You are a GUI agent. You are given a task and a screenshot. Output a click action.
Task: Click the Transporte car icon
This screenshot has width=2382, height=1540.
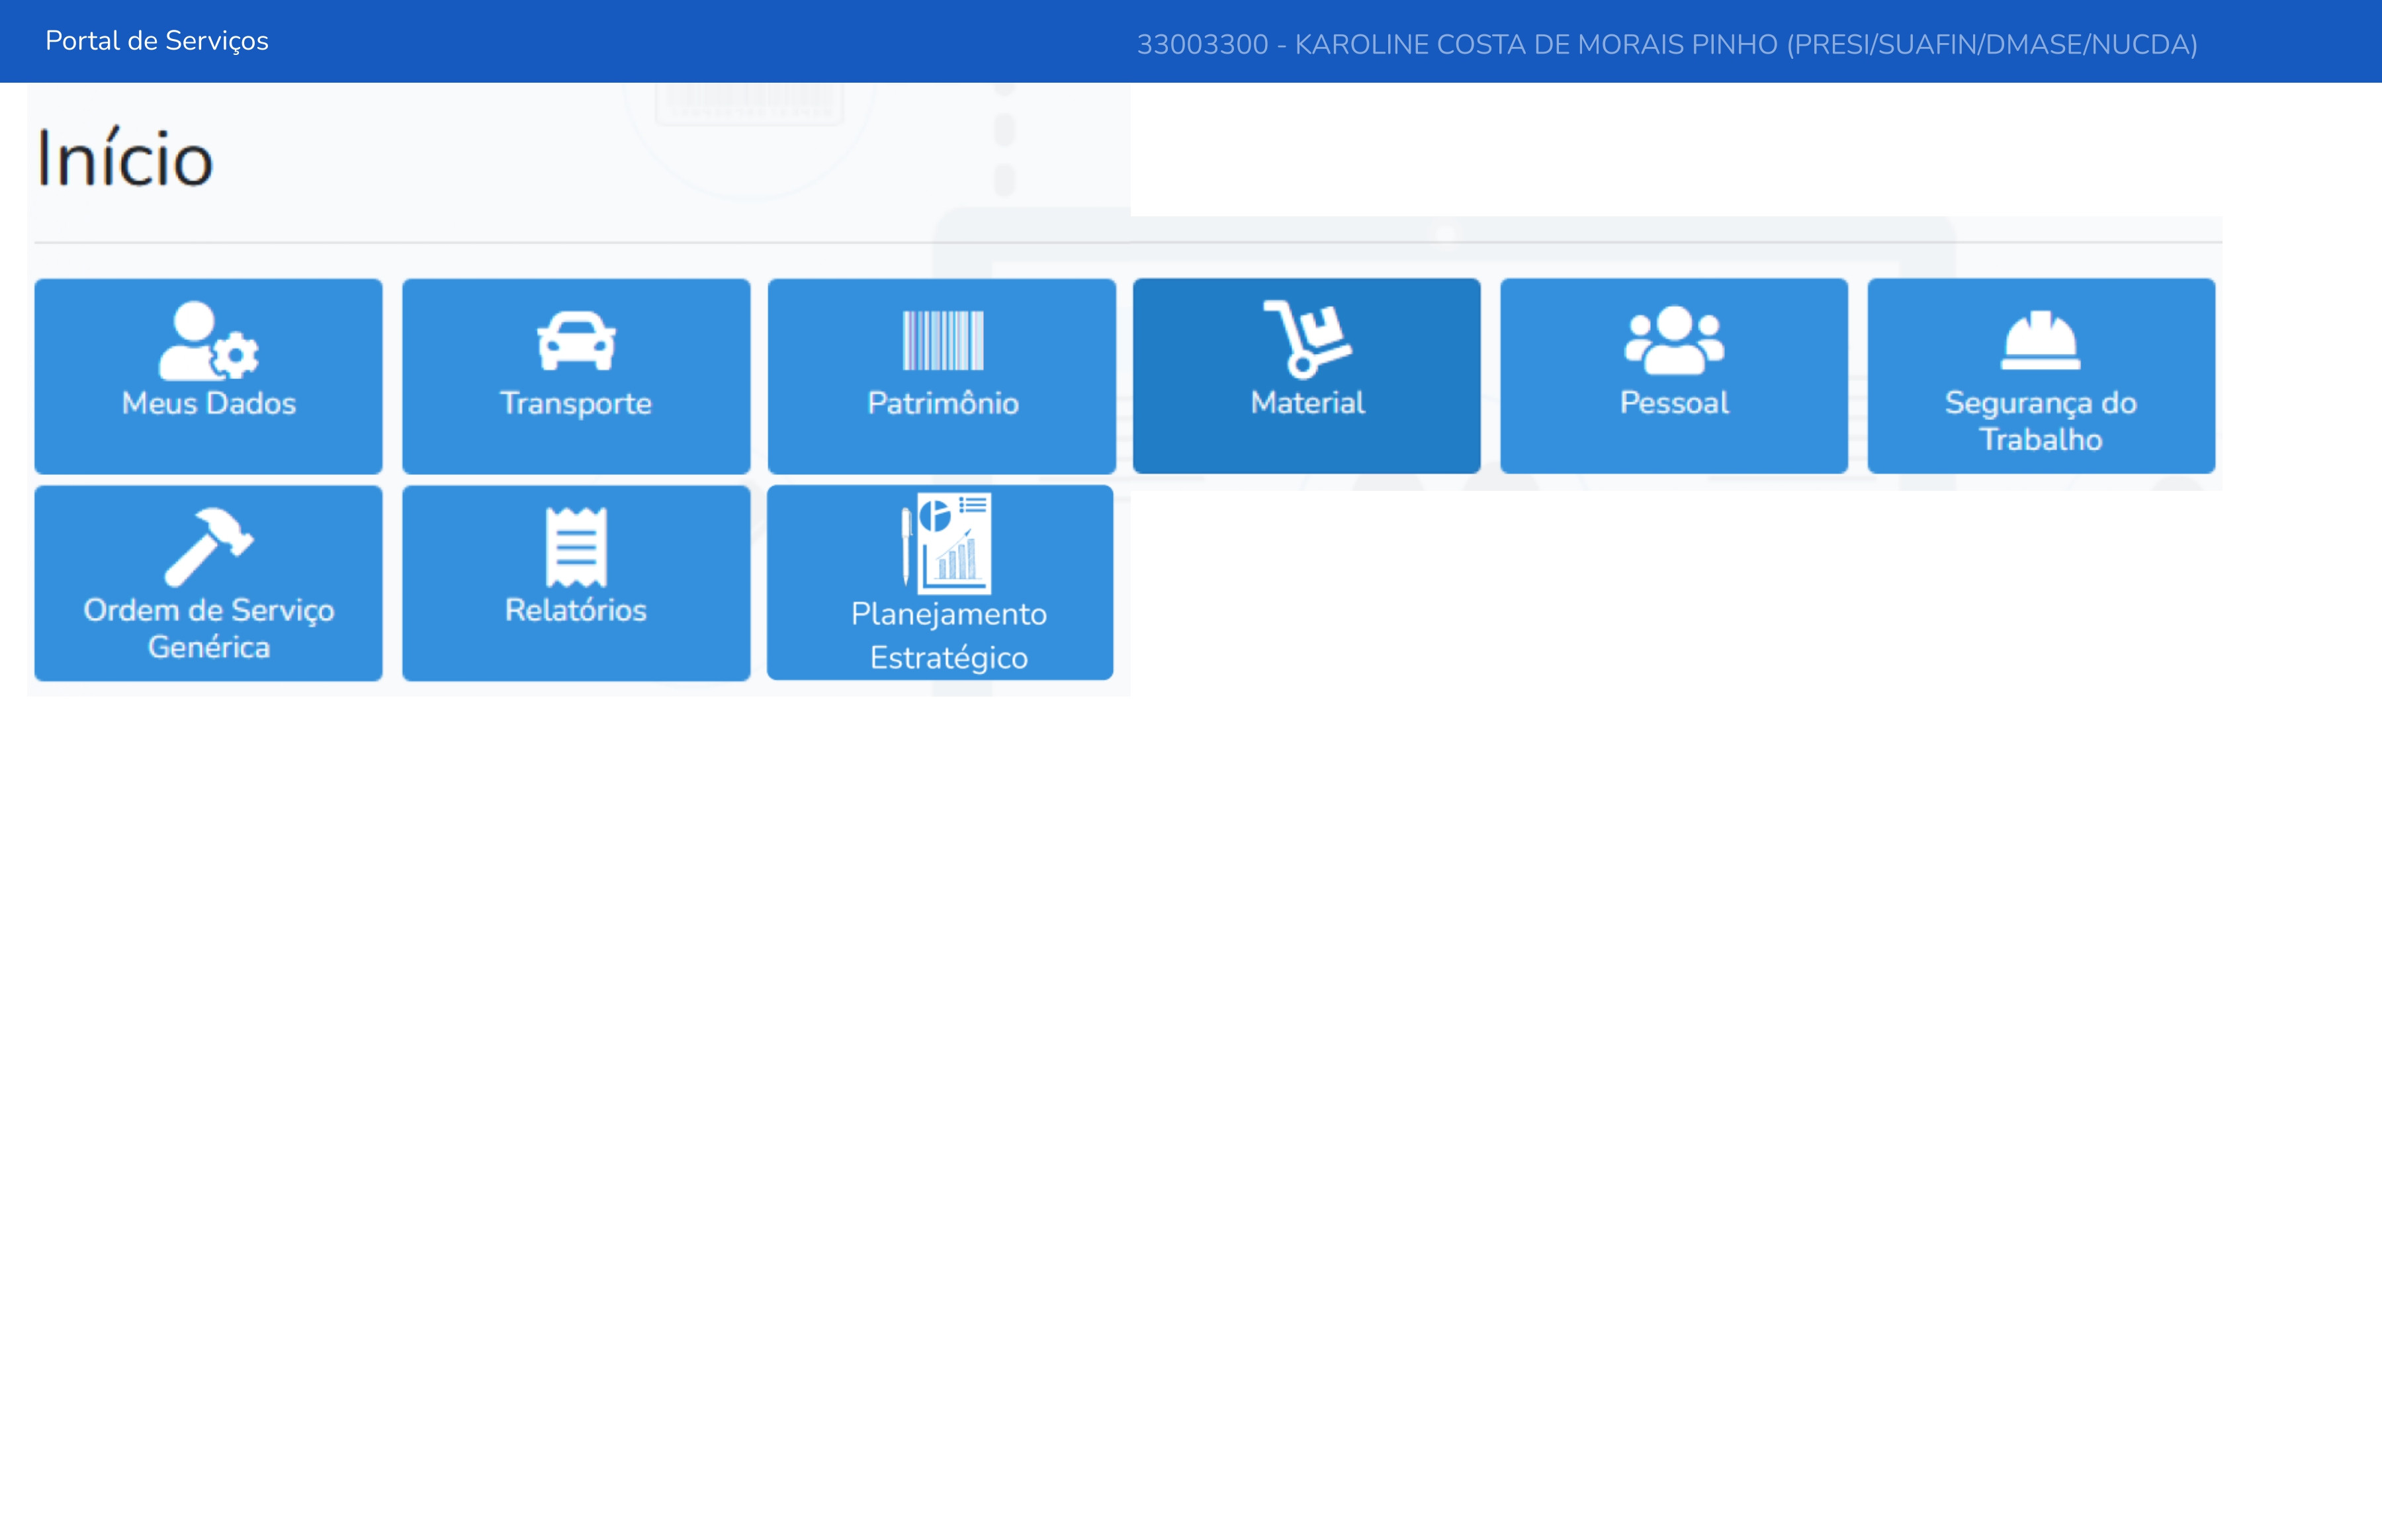[576, 341]
